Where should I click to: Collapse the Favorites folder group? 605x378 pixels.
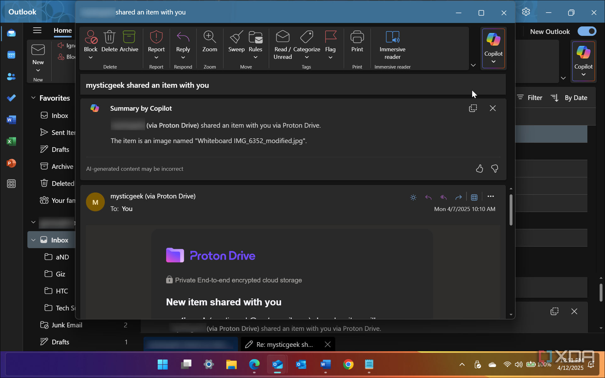pyautogui.click(x=33, y=98)
